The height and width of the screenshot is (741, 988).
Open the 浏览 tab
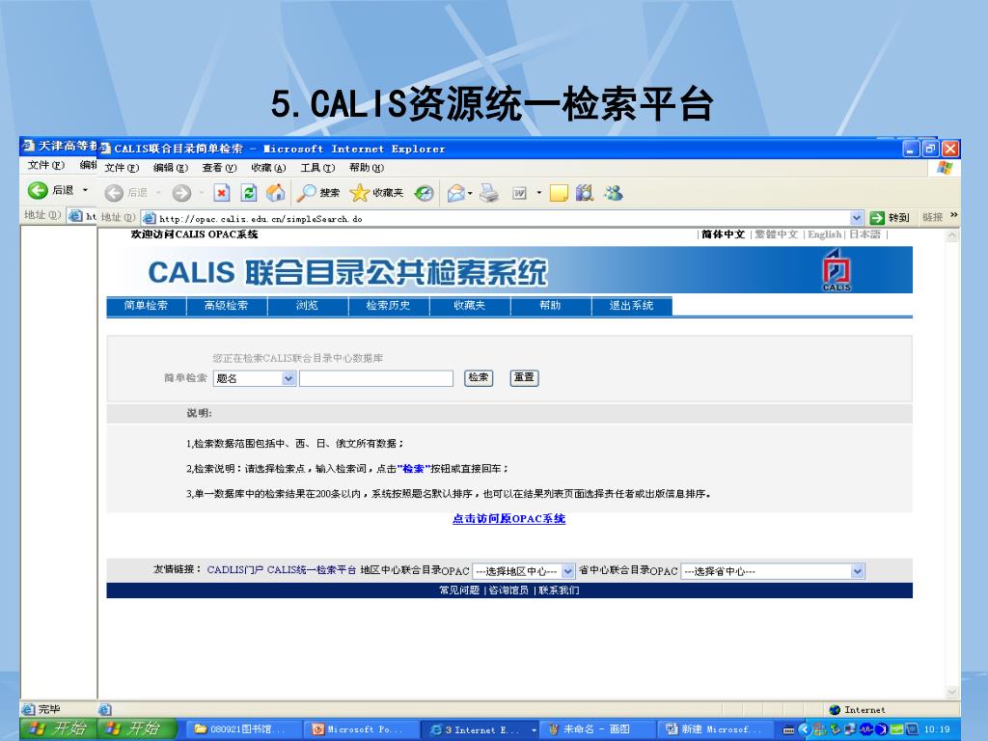[308, 306]
